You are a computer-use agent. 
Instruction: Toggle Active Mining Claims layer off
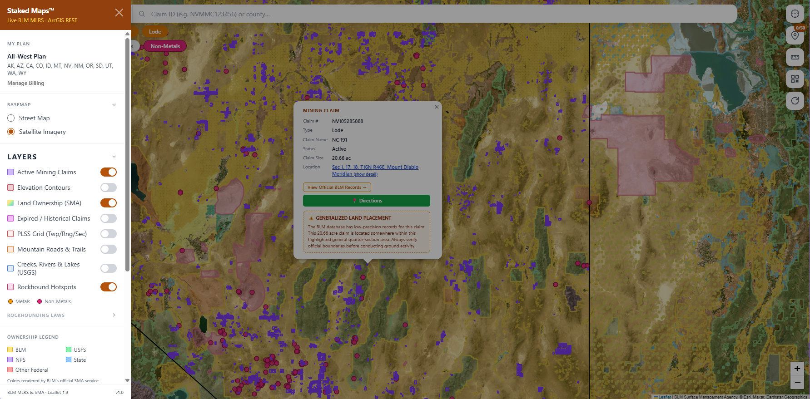coord(109,172)
